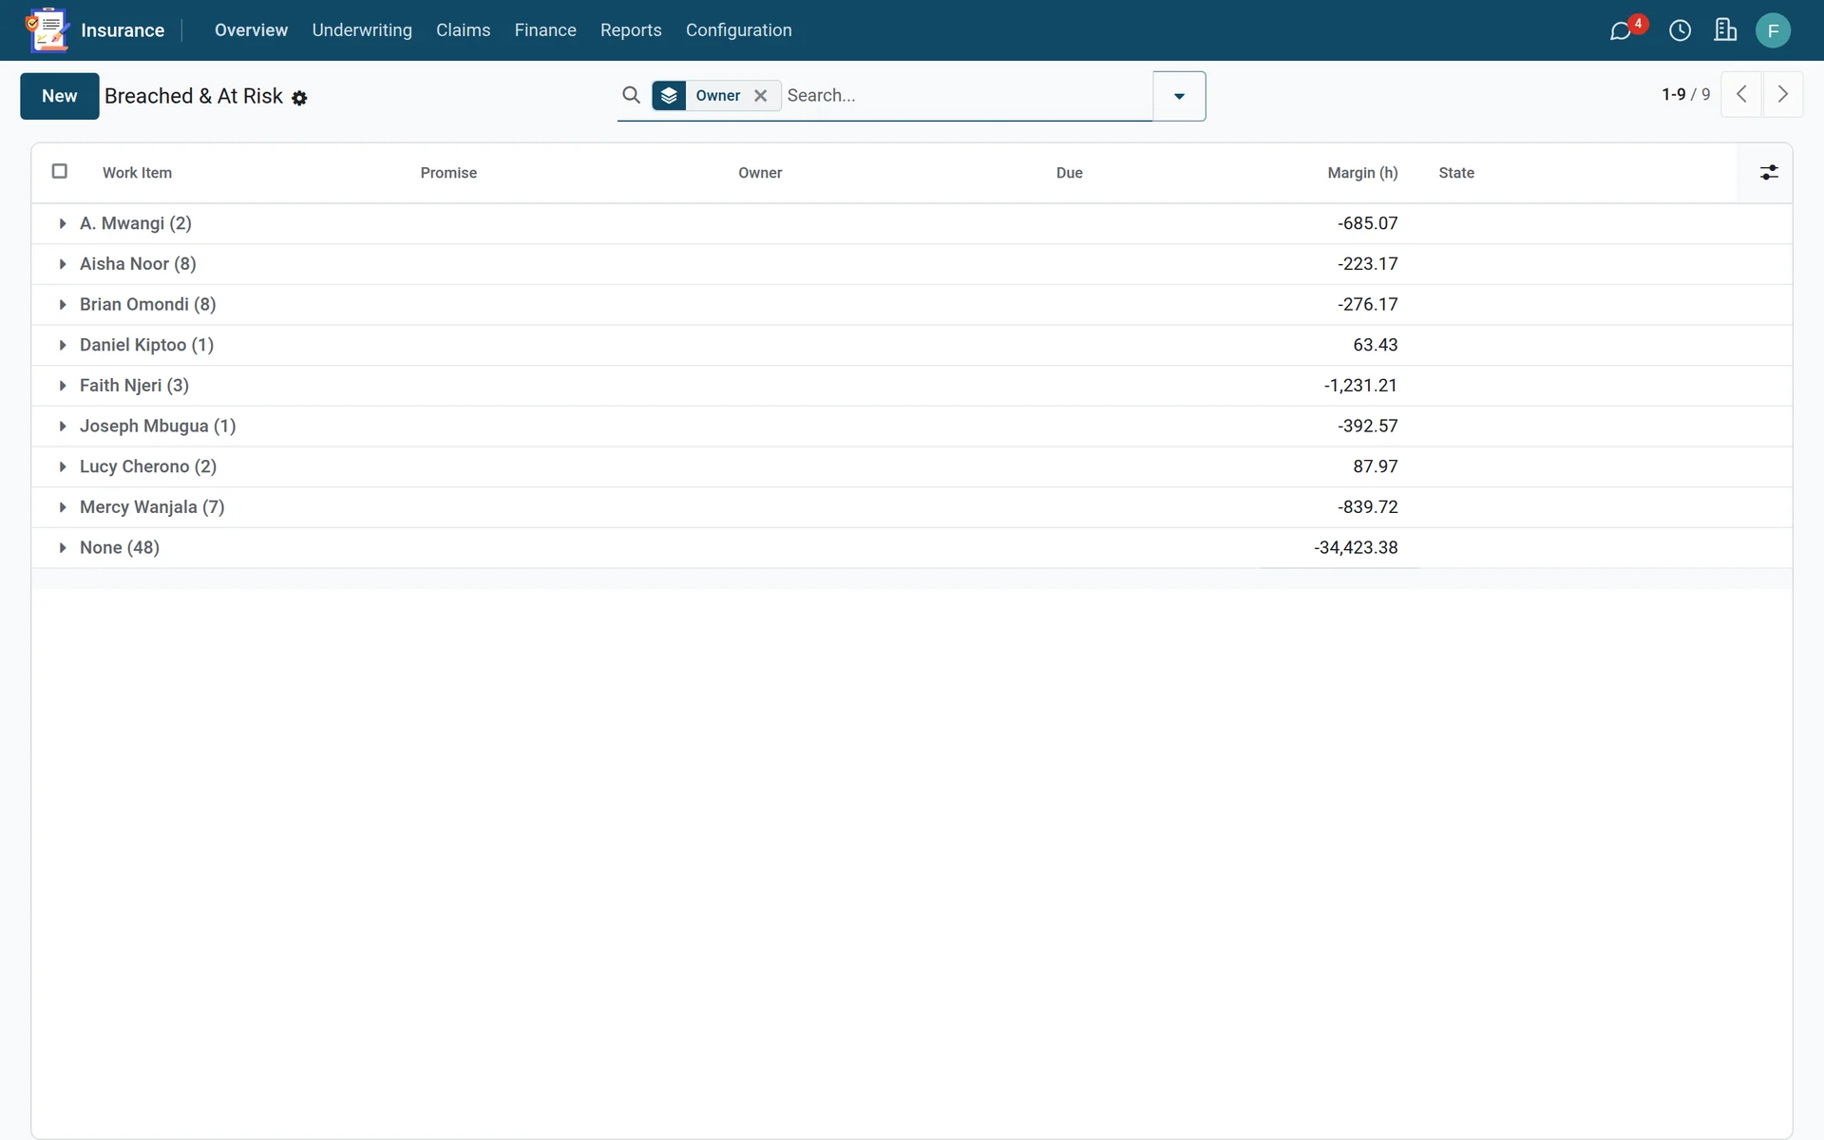Open the Configuration menu
This screenshot has width=1824, height=1140.
[x=738, y=30]
